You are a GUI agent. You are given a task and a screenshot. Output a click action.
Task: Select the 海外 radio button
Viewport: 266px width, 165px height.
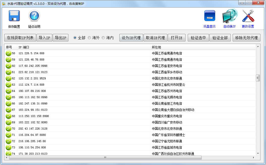(x=89, y=38)
